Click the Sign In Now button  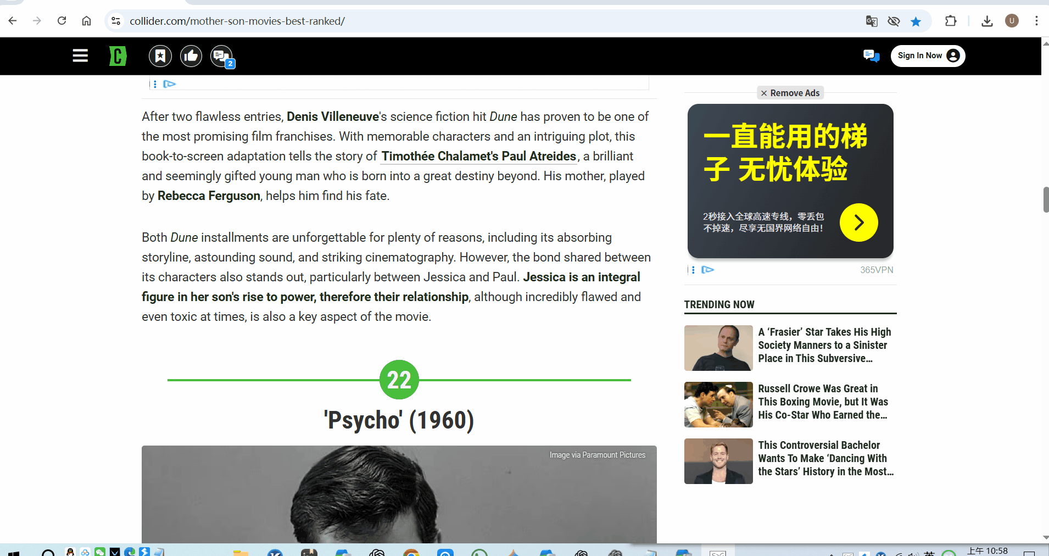927,56
